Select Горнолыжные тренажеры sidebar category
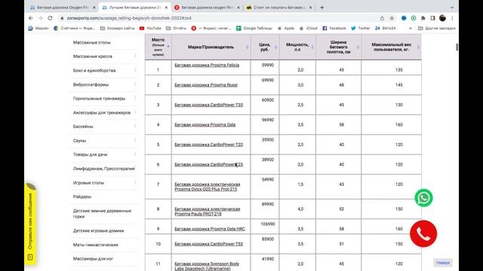The height and width of the screenshot is (271, 483). click(x=99, y=99)
